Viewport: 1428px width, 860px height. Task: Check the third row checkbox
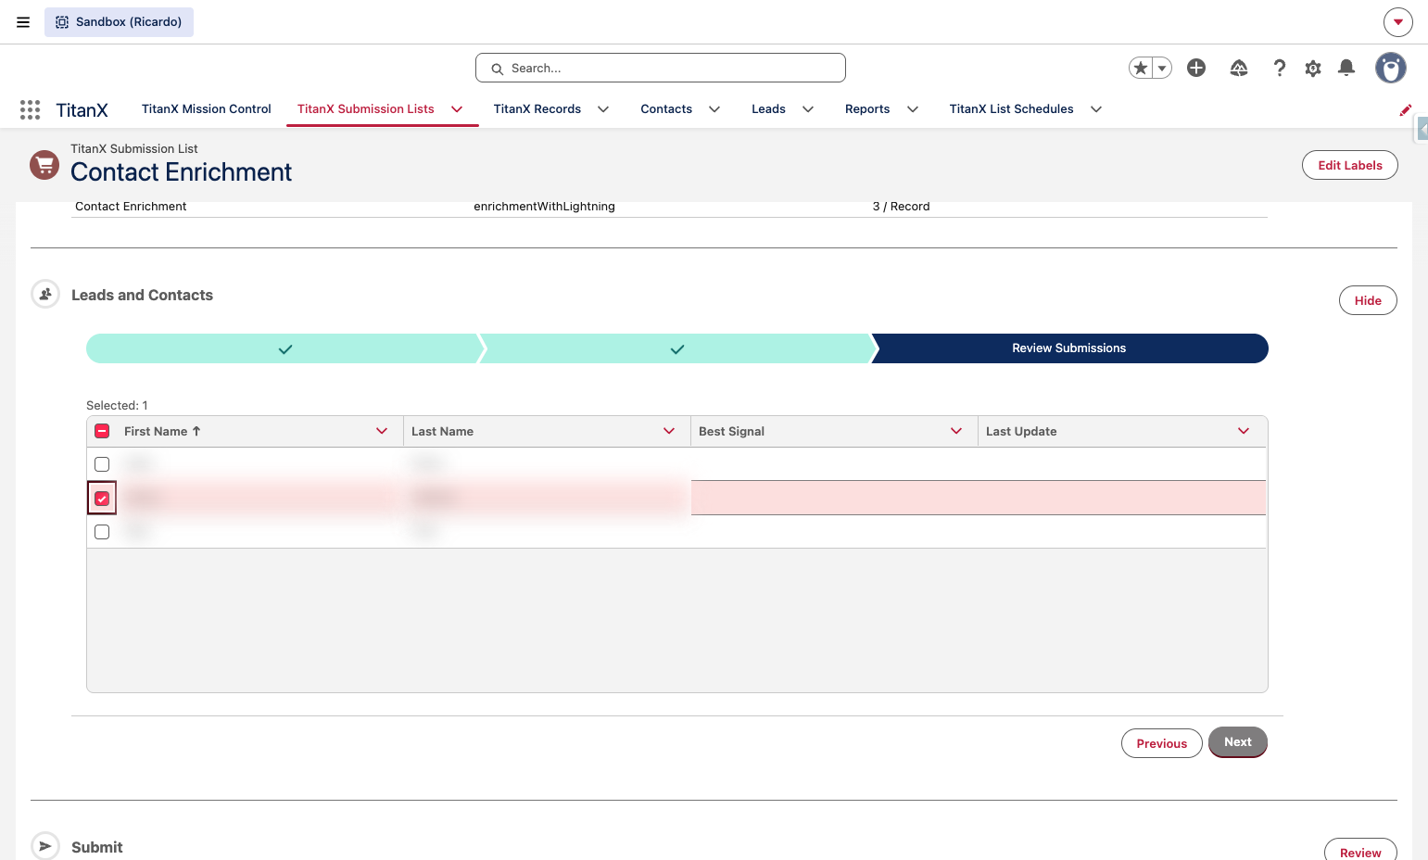102,532
